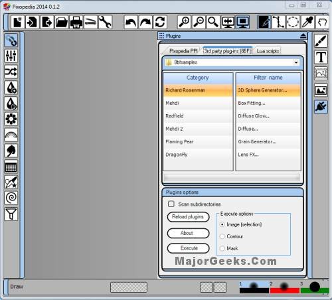The height and width of the screenshot is (300, 332).
Task: Open the wrench settings icon
Action: point(105,22)
